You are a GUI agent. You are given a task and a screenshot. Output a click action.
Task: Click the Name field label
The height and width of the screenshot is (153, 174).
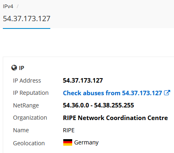[21, 130]
